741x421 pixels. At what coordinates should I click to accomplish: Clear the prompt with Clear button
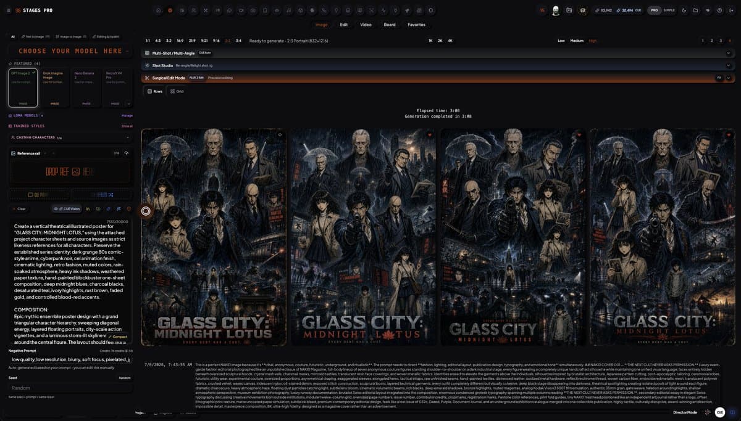pyautogui.click(x=20, y=209)
